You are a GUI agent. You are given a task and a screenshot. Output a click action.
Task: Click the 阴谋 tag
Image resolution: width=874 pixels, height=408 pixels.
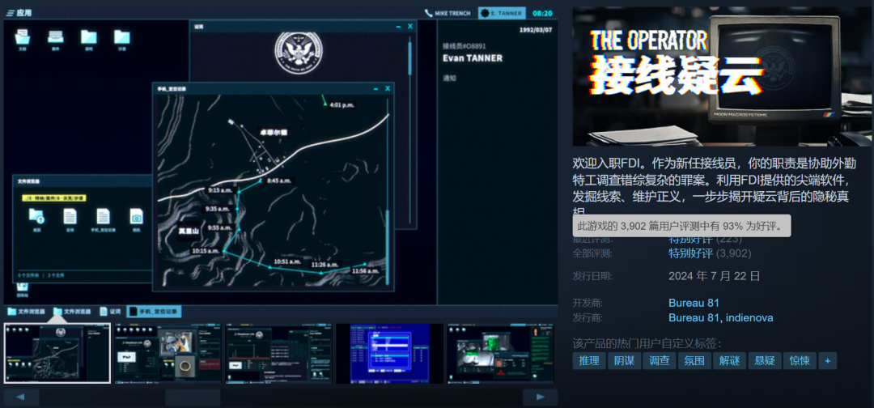[x=624, y=360]
